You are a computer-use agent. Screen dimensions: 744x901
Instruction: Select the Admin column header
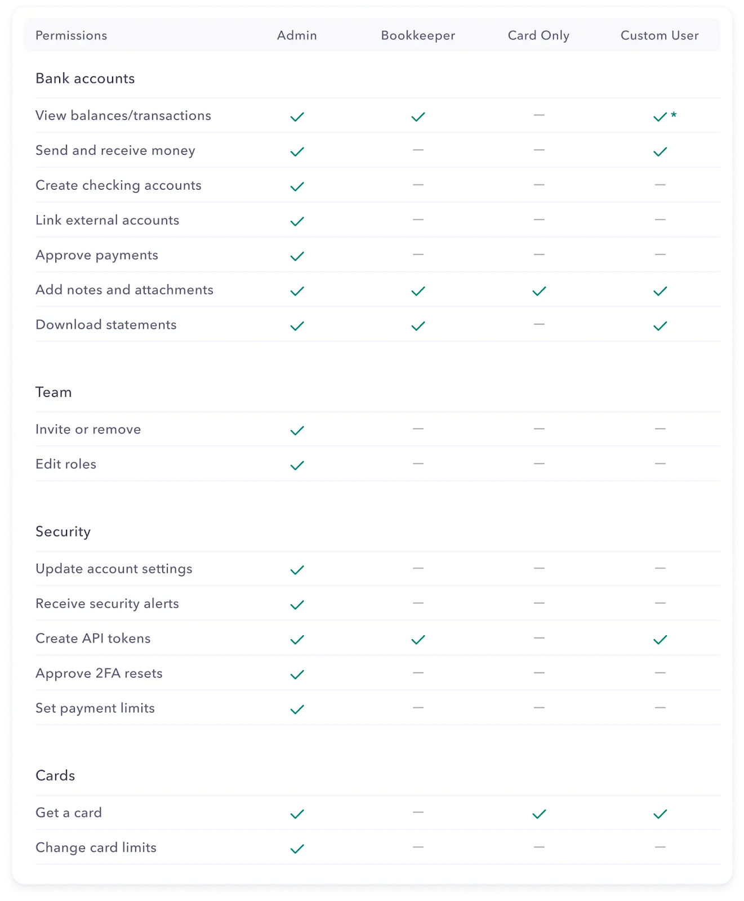[x=297, y=35]
